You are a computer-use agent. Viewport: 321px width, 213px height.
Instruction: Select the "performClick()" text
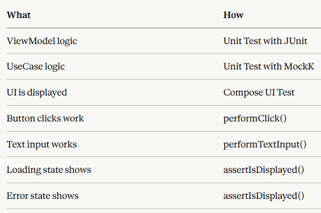[255, 119]
